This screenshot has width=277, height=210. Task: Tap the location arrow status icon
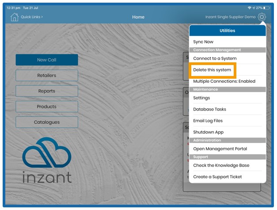[254, 8]
